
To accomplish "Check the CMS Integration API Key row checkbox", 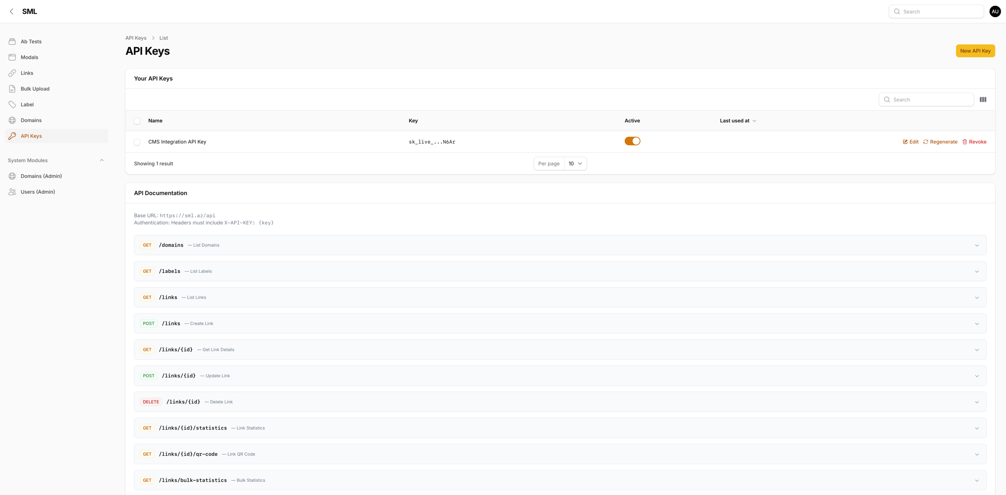I will [137, 142].
